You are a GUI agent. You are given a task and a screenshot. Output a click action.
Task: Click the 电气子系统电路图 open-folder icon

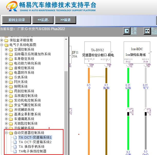click(6, 45)
